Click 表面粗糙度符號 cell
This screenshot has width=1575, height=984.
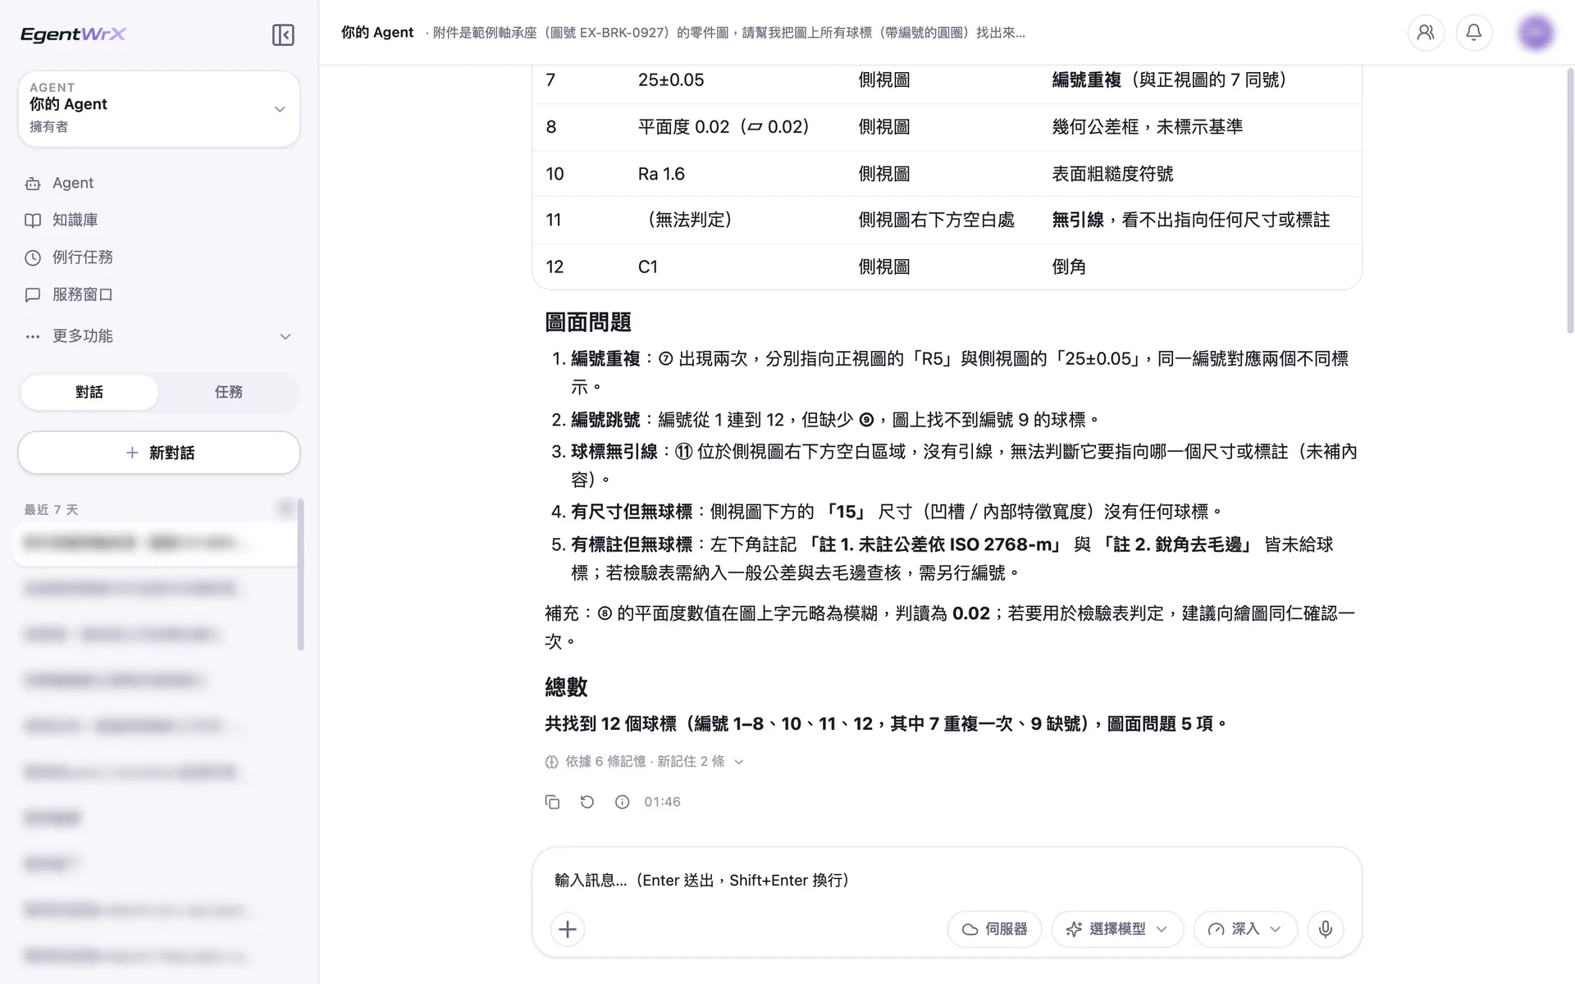click(x=1112, y=174)
